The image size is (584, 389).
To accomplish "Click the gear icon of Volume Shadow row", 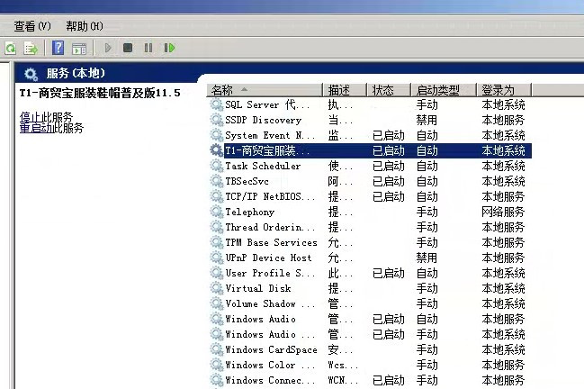I will tap(216, 303).
